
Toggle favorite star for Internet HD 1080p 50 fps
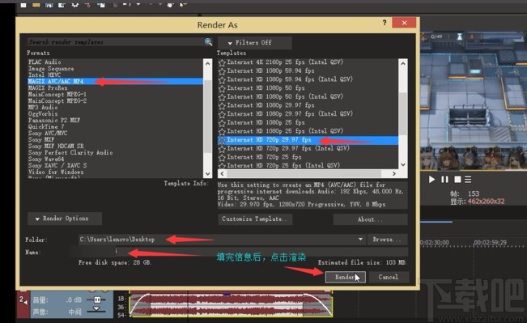222,88
